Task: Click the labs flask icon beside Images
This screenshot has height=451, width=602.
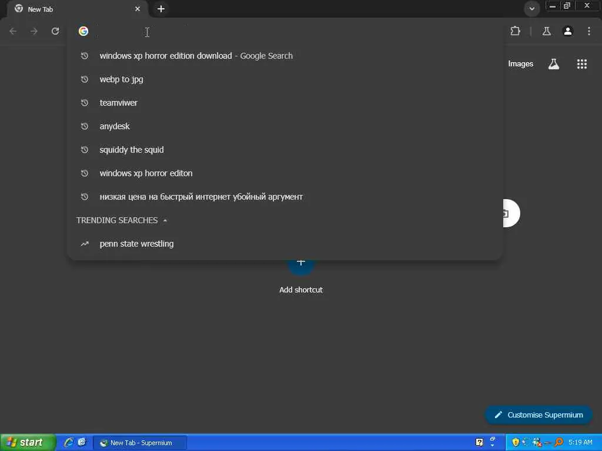Action: click(x=554, y=64)
